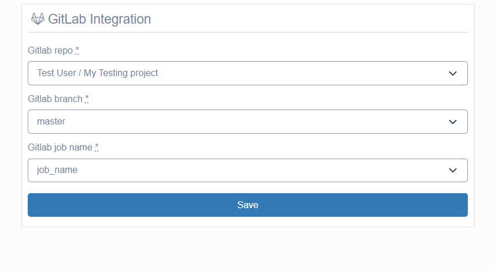Click the GitLab Integration heading text

99,19
